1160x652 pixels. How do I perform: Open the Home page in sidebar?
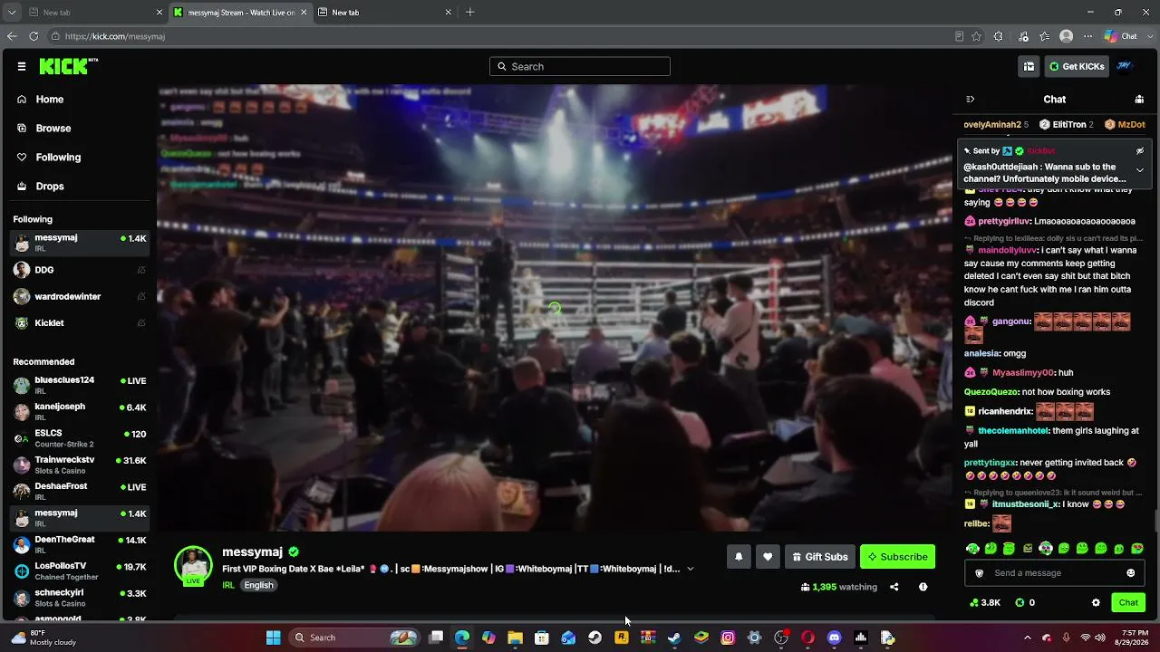[50, 100]
